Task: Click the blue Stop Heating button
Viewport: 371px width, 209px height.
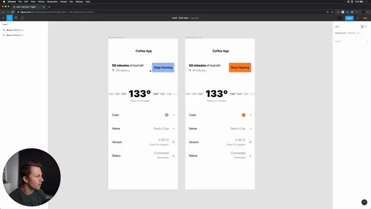Action: 163,67
